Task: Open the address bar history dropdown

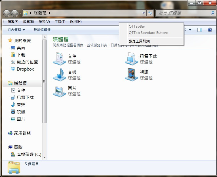Action: (x=144, y=13)
